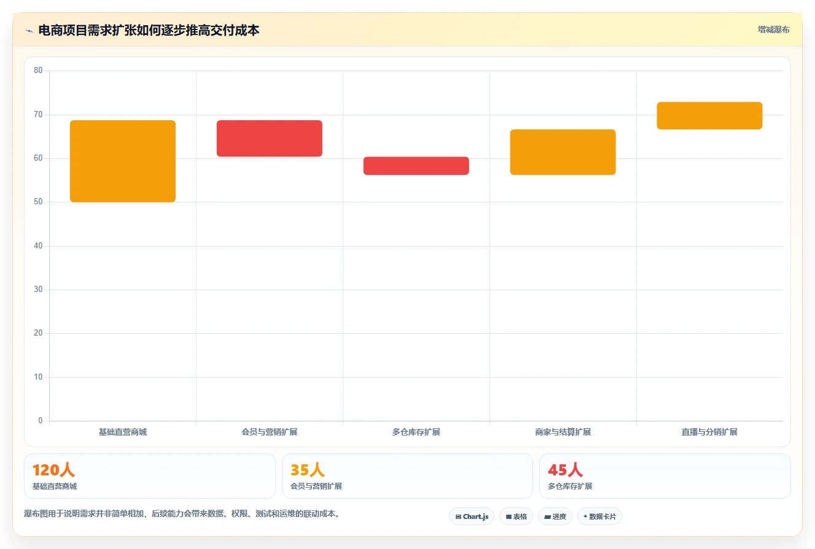
Task: Click the y-axis value 20
Action: click(38, 333)
